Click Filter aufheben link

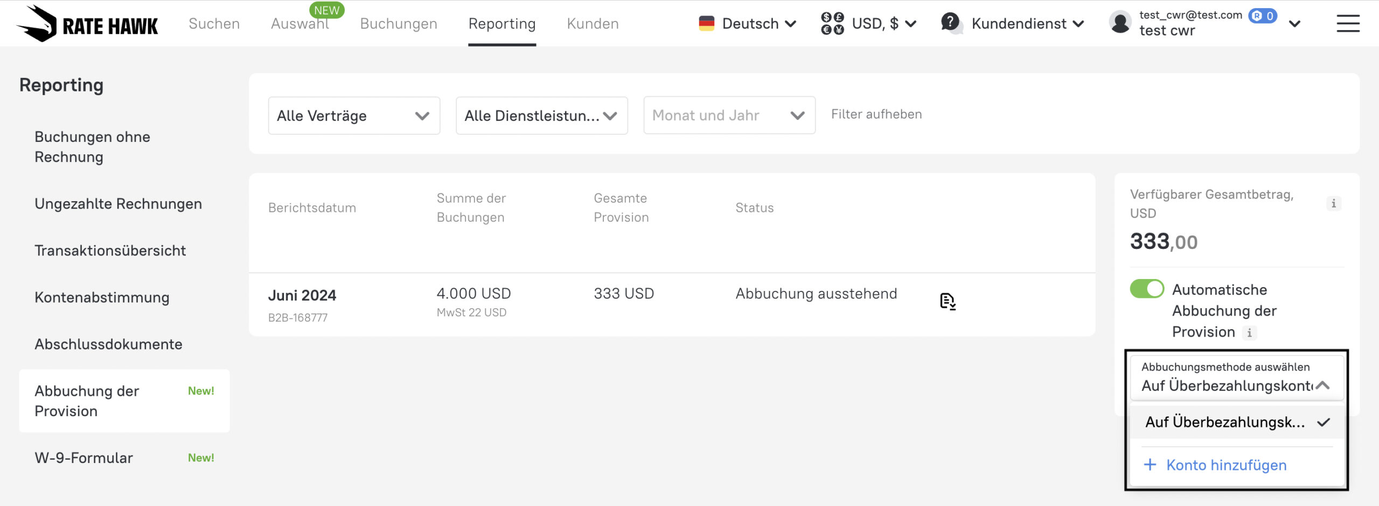tap(876, 114)
